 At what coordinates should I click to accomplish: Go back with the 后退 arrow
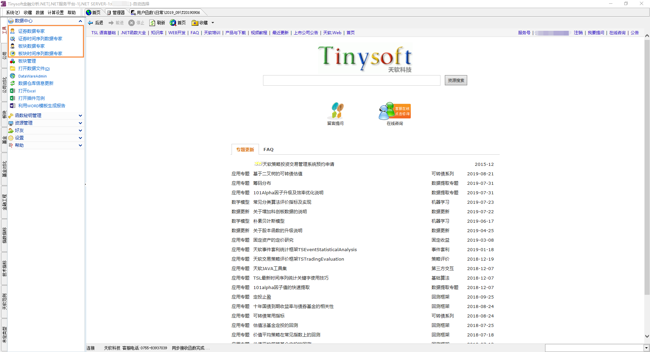(x=95, y=23)
